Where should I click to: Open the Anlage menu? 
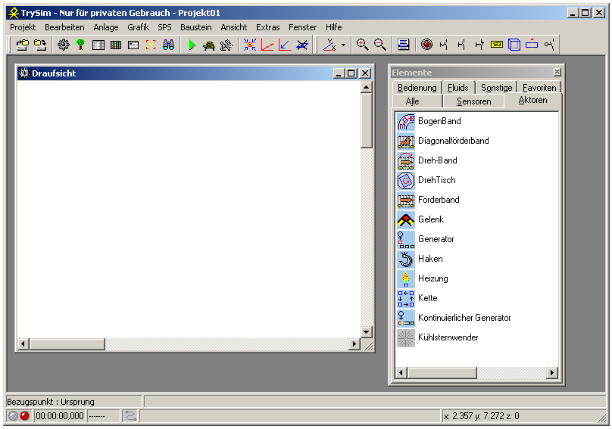106,27
